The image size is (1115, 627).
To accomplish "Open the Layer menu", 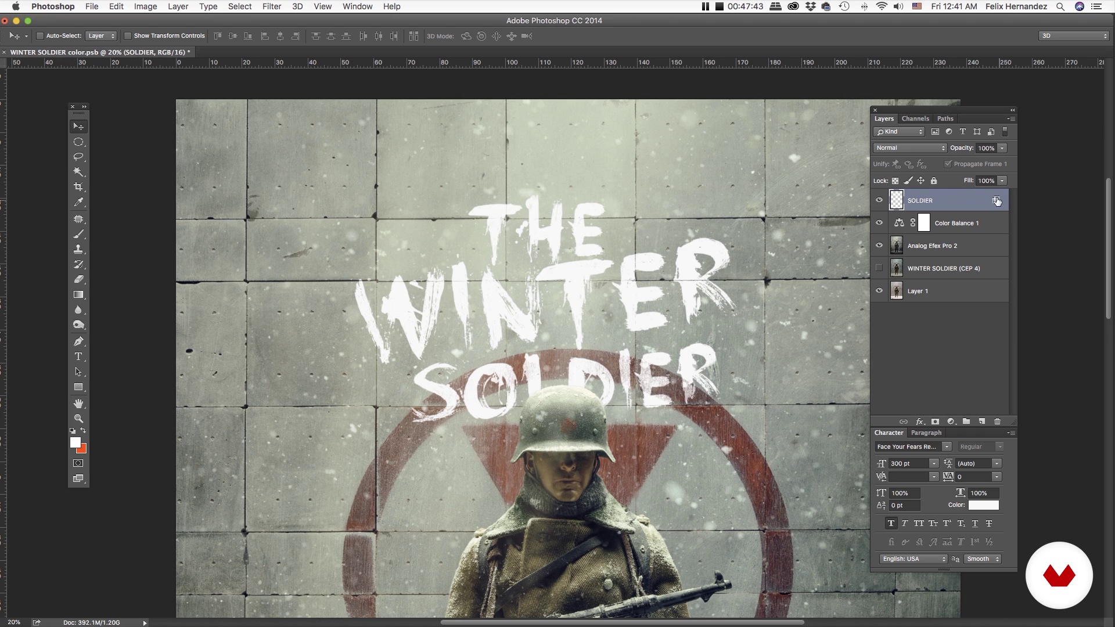I will coord(178,6).
